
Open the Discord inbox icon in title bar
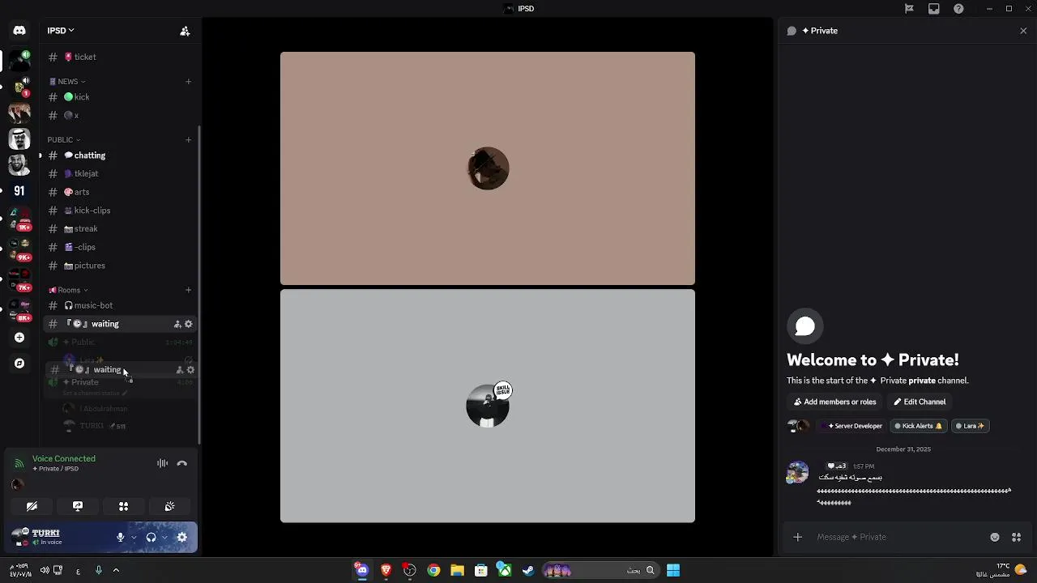pyautogui.click(x=934, y=9)
